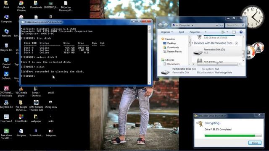Launch the Free Cam 8 desktop icon
Viewport: 269px width, 151px height.
click(x=6, y=118)
